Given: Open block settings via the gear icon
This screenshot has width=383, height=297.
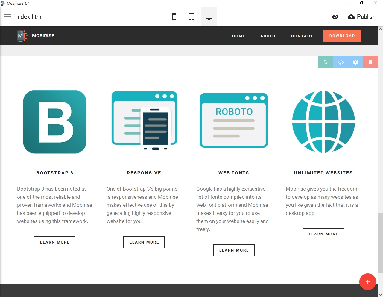Looking at the screenshot, I should 355,62.
